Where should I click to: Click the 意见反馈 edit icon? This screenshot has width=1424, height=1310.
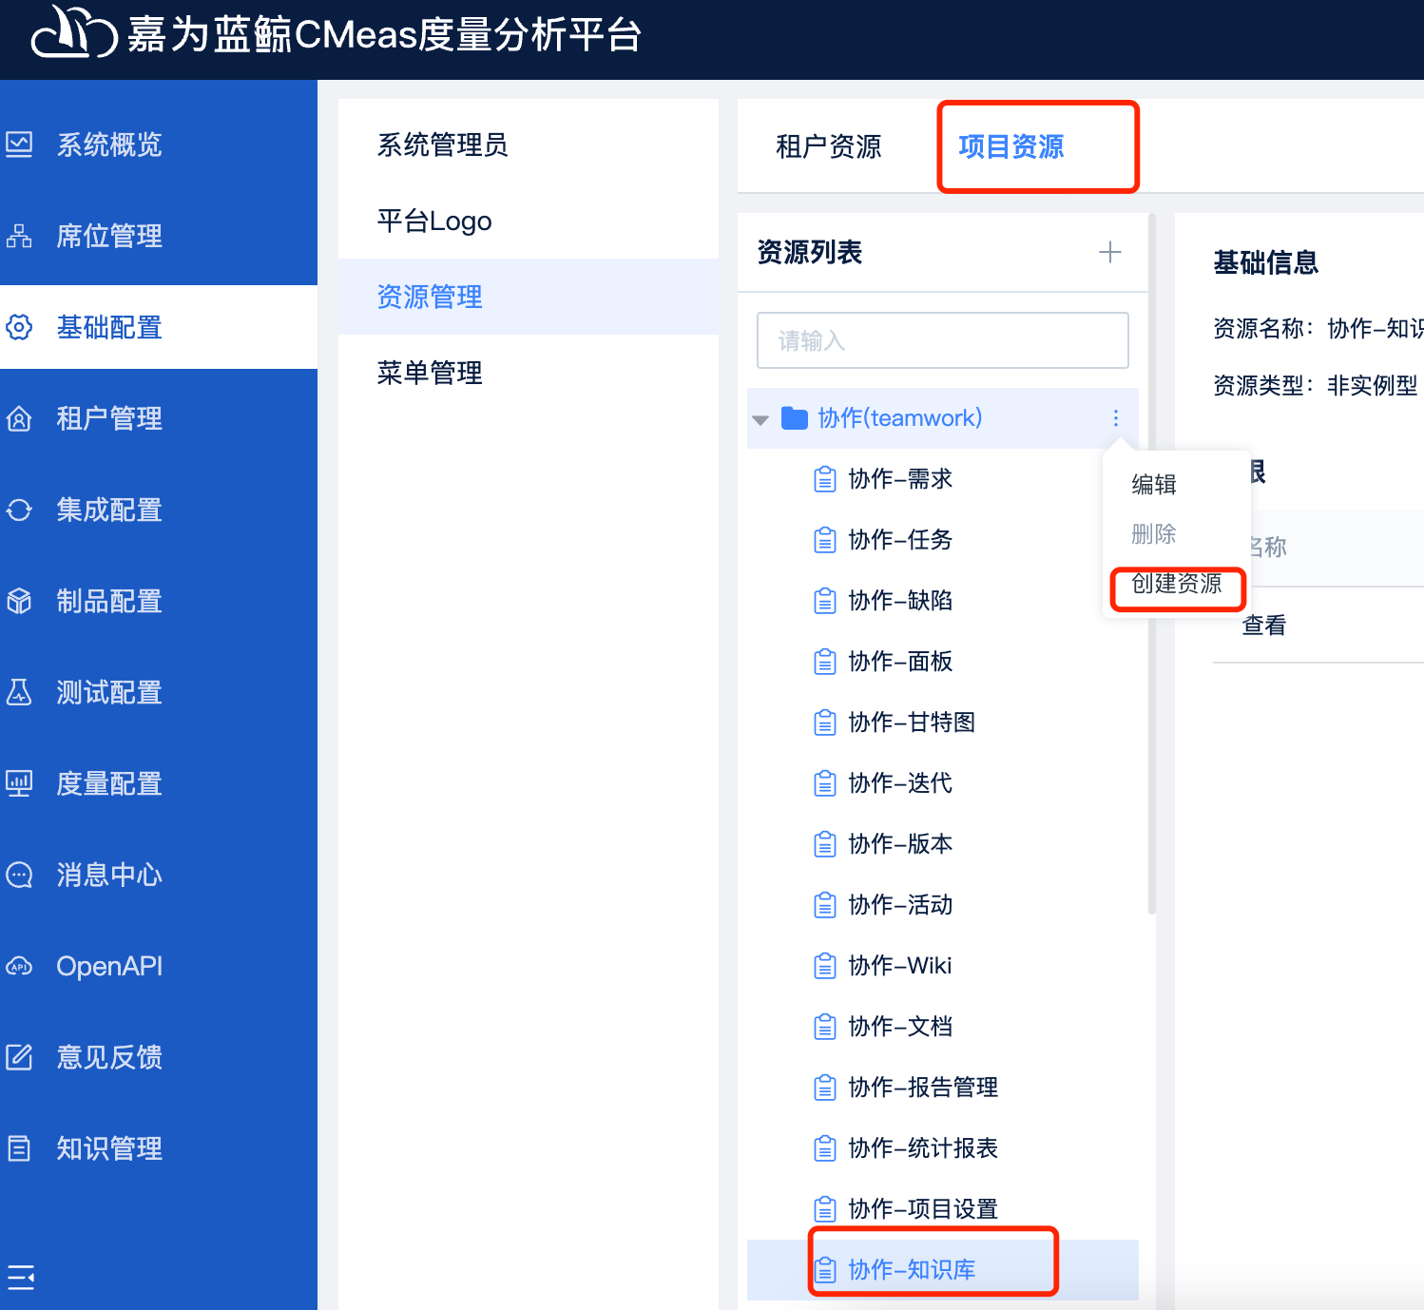pyautogui.click(x=19, y=1057)
